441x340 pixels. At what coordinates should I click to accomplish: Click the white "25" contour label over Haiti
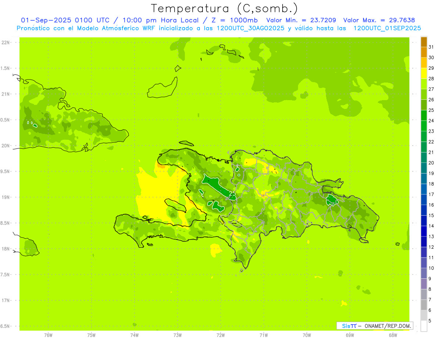232,193
